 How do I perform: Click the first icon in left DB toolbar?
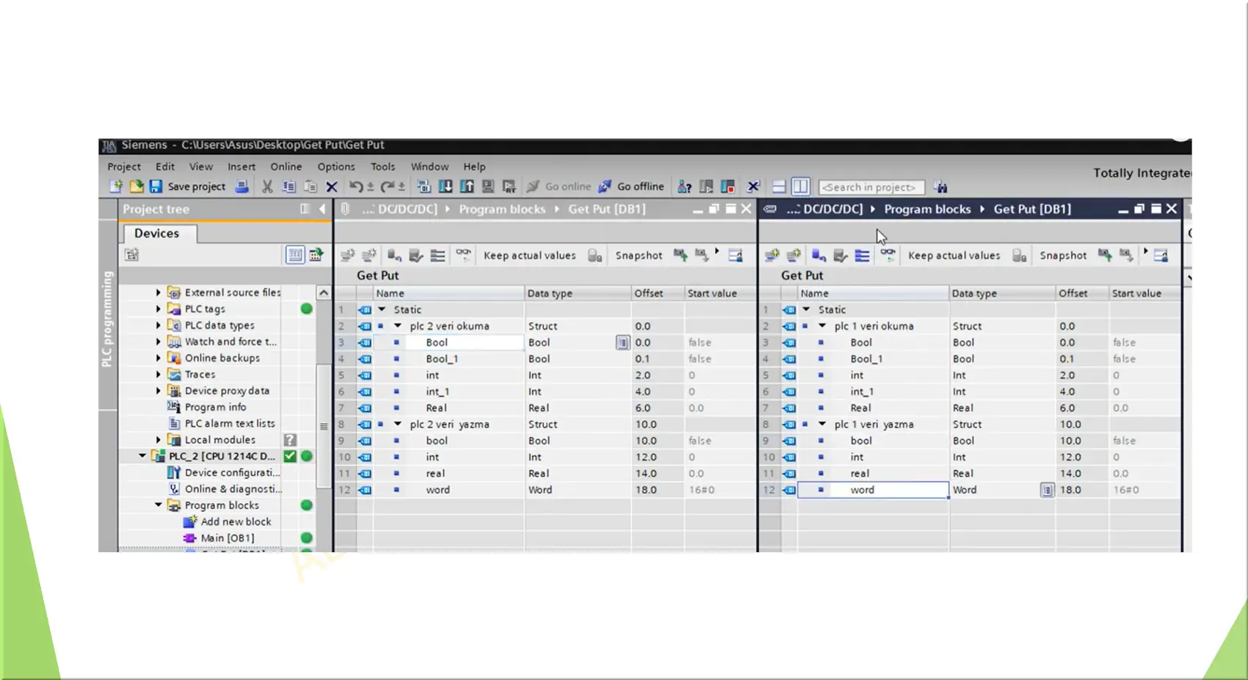[x=347, y=255]
